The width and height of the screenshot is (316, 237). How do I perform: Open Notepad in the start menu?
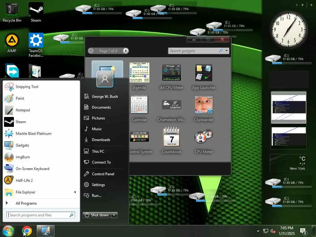pos(41,110)
